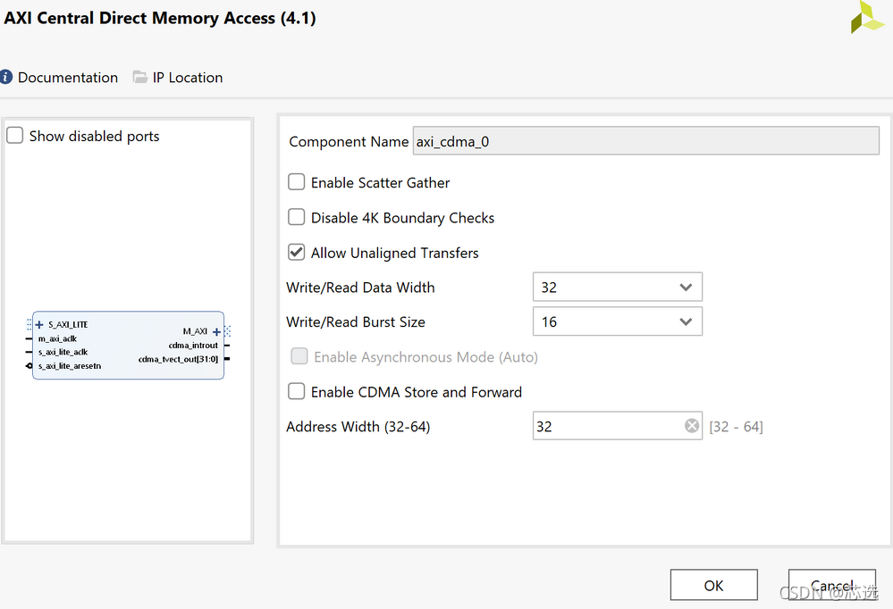Image resolution: width=893 pixels, height=609 pixels.
Task: Enable the CDMA Store and Forward option
Action: 297,392
